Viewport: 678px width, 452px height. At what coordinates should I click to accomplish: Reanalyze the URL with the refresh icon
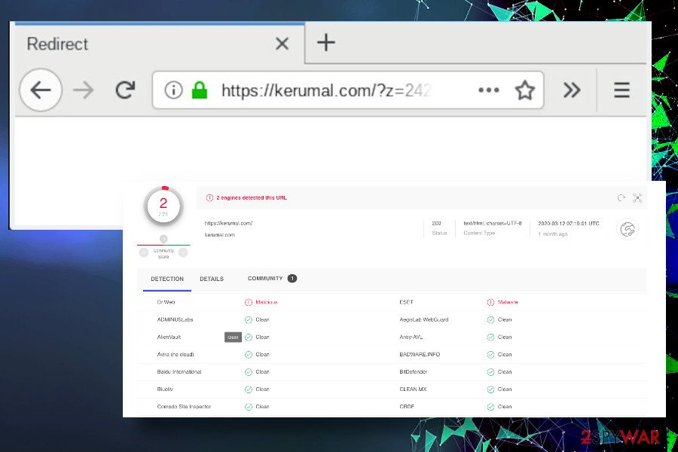pyautogui.click(x=621, y=197)
